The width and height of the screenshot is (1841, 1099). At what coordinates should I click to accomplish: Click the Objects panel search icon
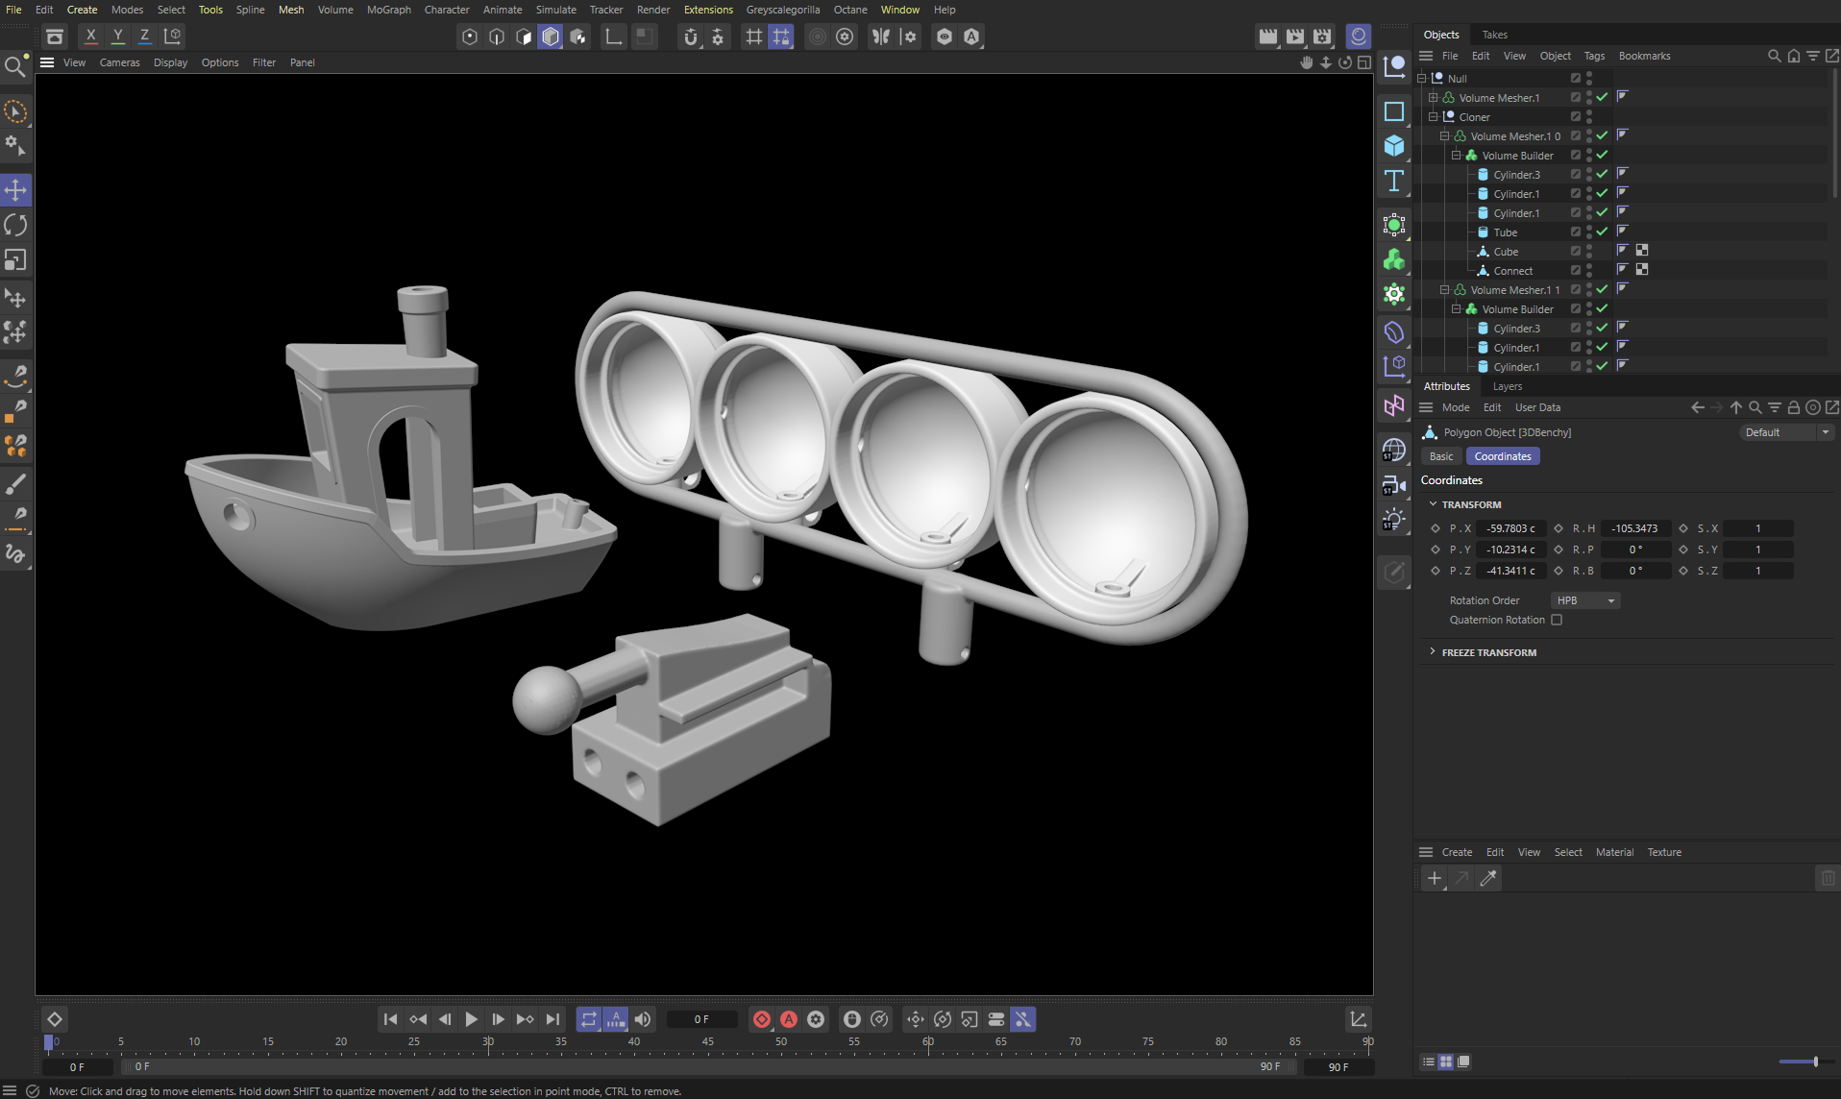pyautogui.click(x=1774, y=56)
